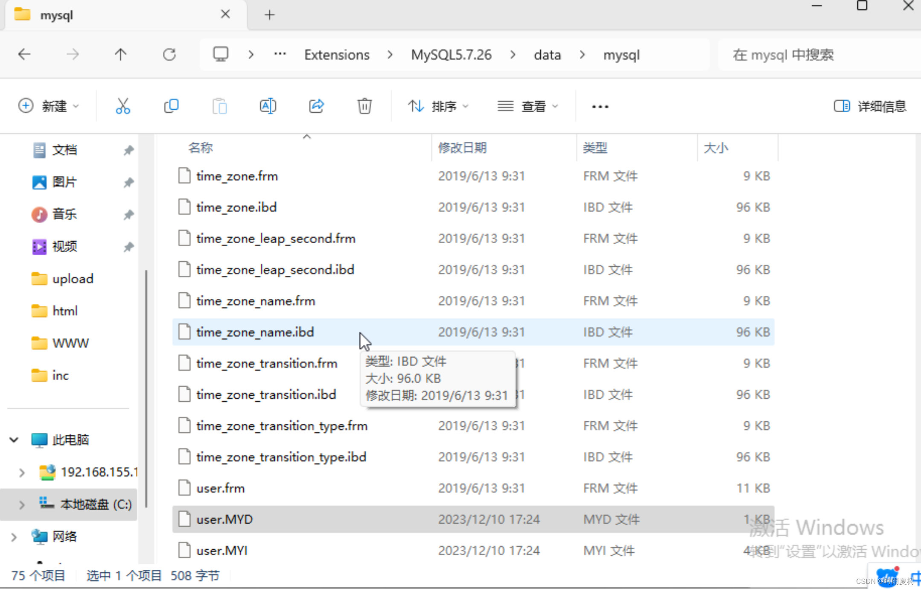The width and height of the screenshot is (921, 589).
Task: Select file time_zone.ibd
Action: point(473,207)
